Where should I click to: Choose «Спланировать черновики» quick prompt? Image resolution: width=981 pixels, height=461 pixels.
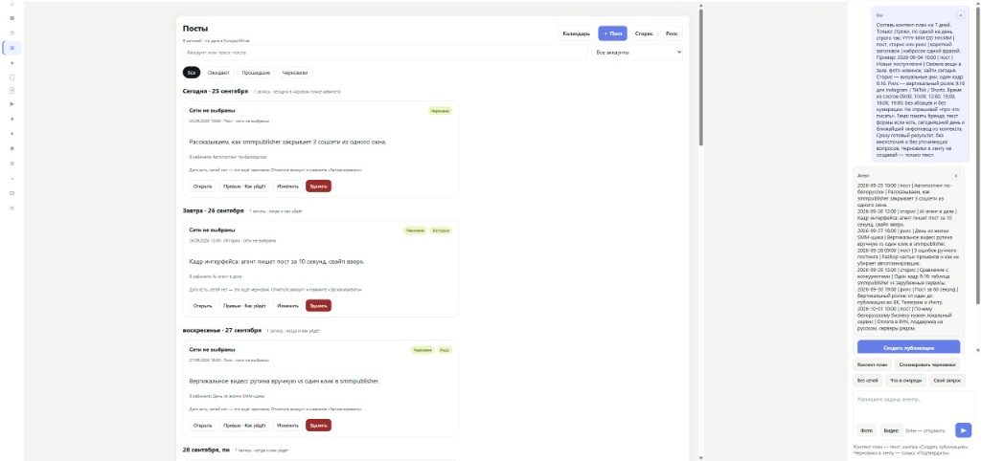(927, 364)
